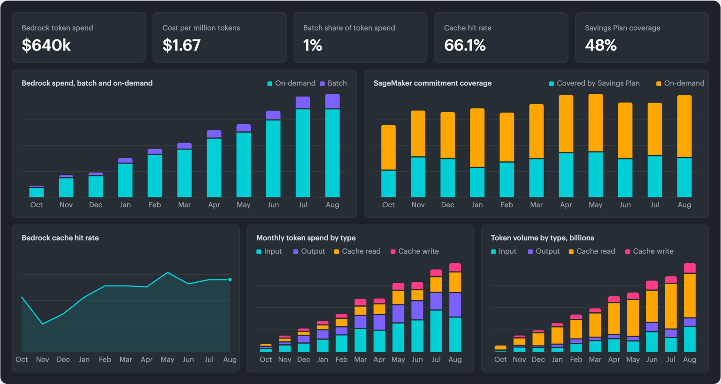
Task: Click the "Bedrock cache hit rate" chart title
Action: tap(60, 238)
